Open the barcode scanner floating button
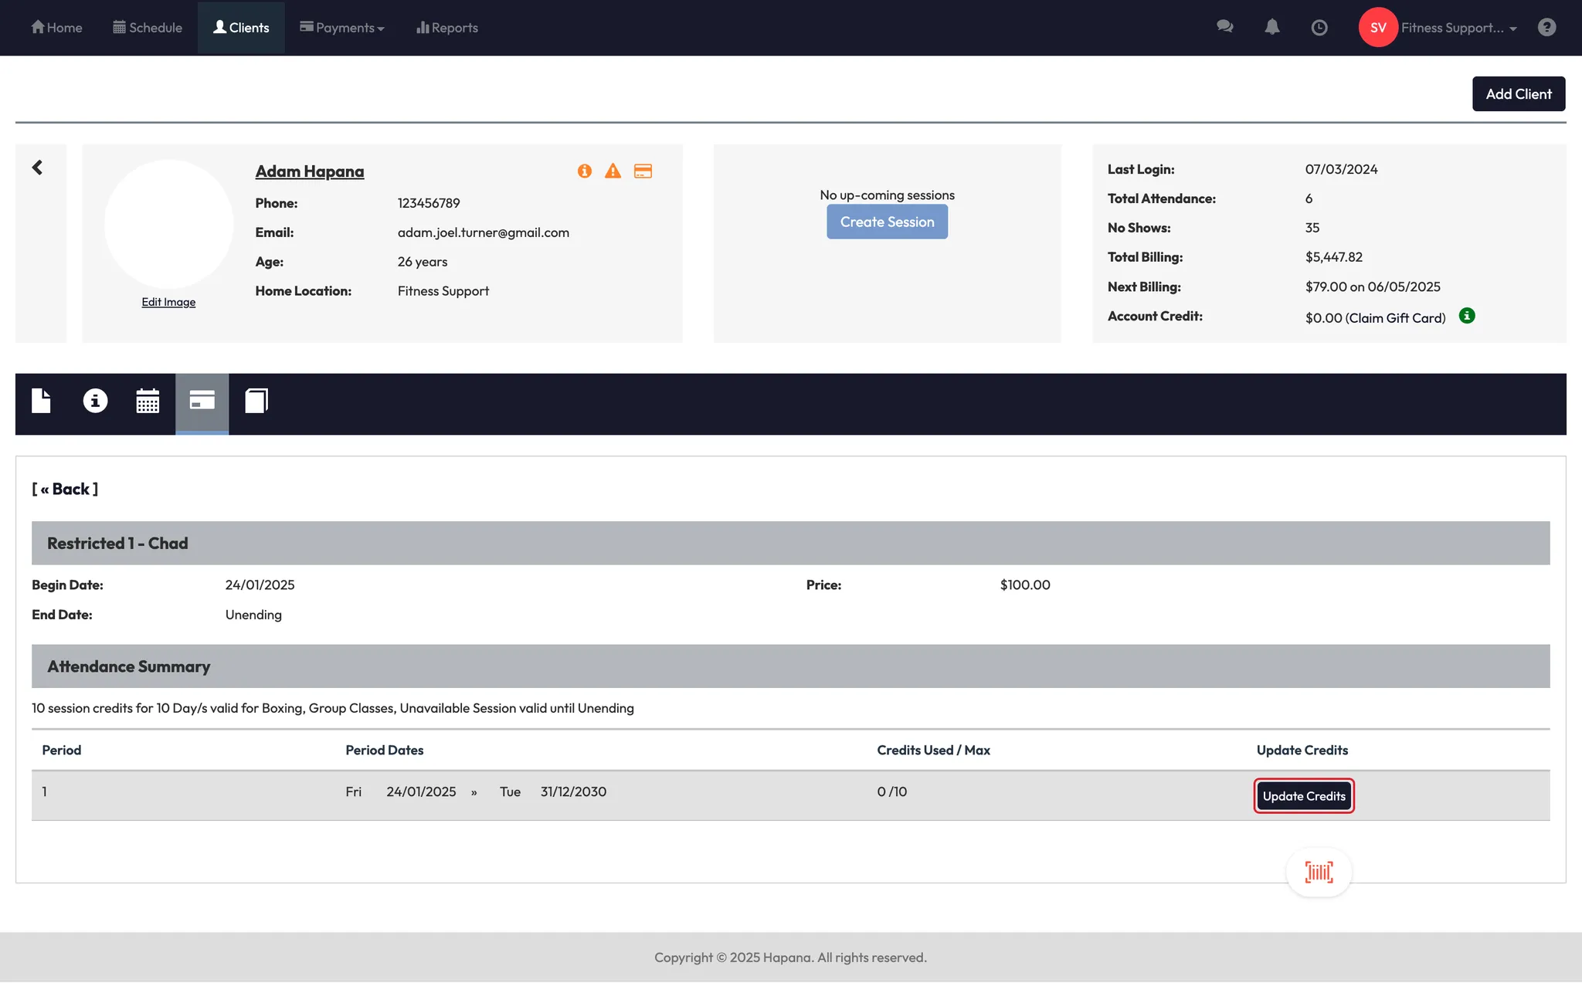This screenshot has width=1582, height=983. pos(1319,872)
